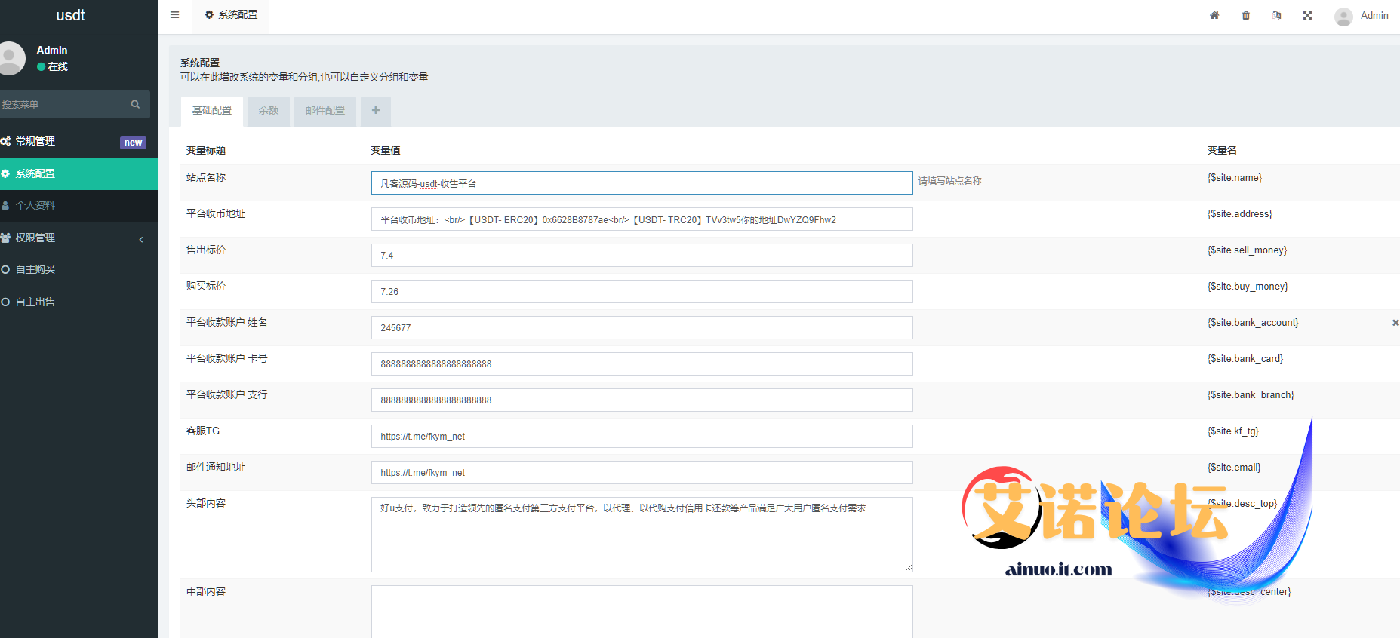Click the usdt logo title

point(70,15)
